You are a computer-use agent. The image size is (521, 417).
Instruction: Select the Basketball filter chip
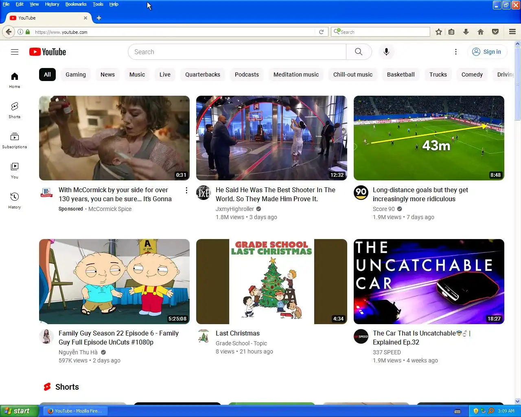coord(401,75)
